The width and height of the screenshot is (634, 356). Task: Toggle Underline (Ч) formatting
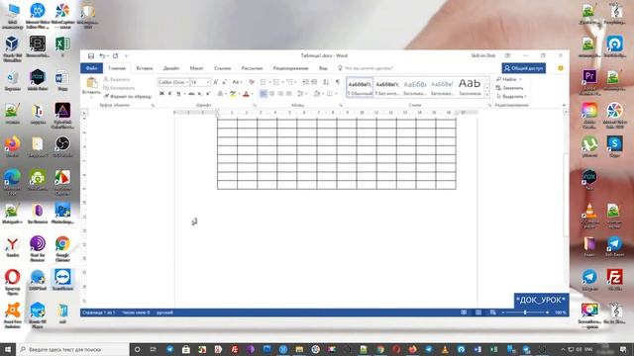(x=178, y=94)
